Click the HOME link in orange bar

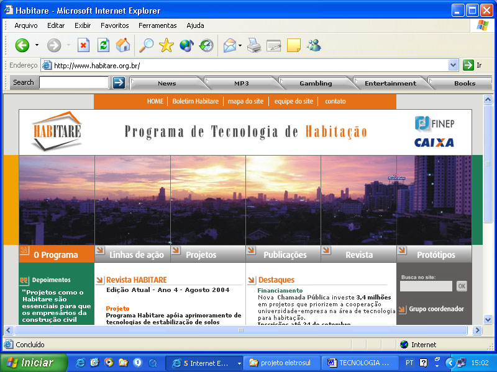pos(155,101)
